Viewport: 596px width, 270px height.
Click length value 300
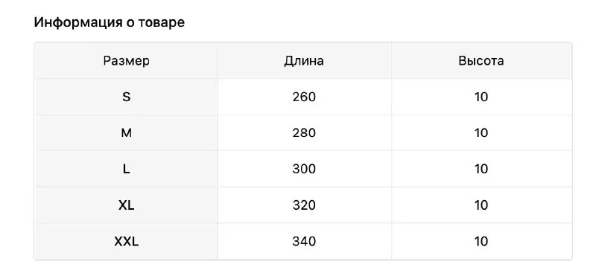(x=304, y=169)
